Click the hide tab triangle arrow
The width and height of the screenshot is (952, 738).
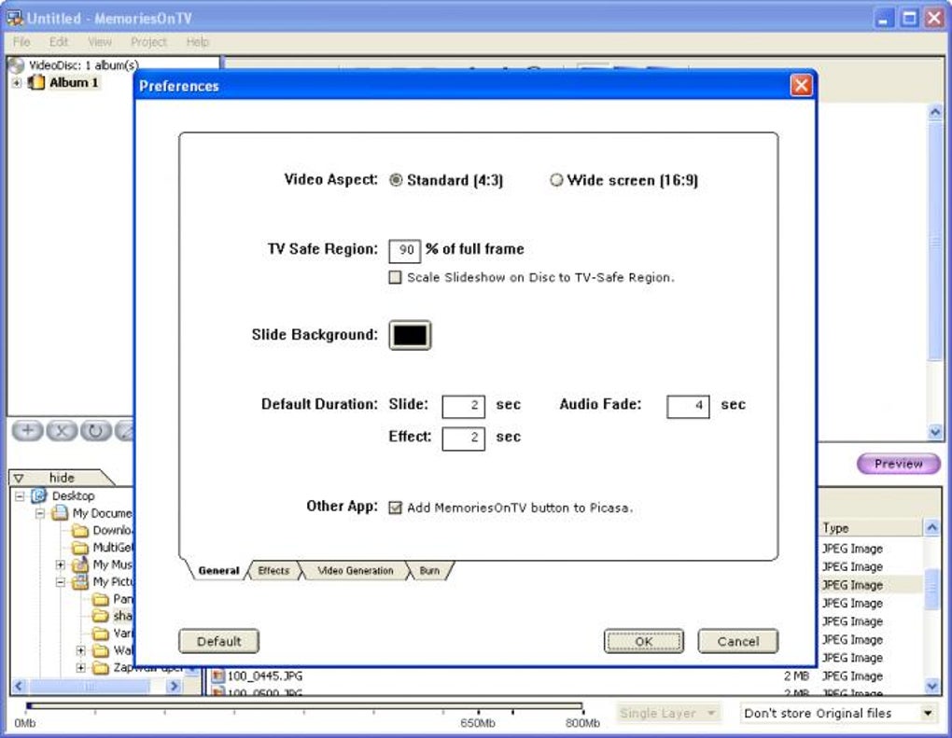(x=19, y=479)
